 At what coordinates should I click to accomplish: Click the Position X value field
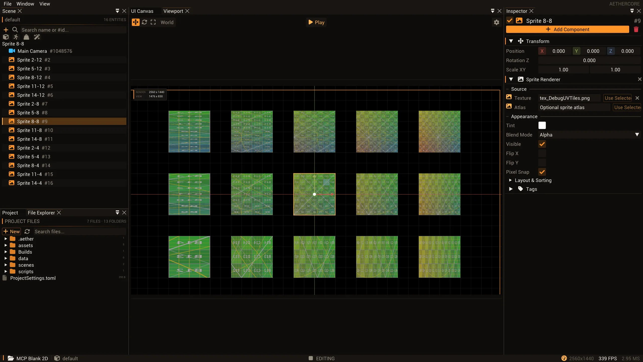pos(559,51)
